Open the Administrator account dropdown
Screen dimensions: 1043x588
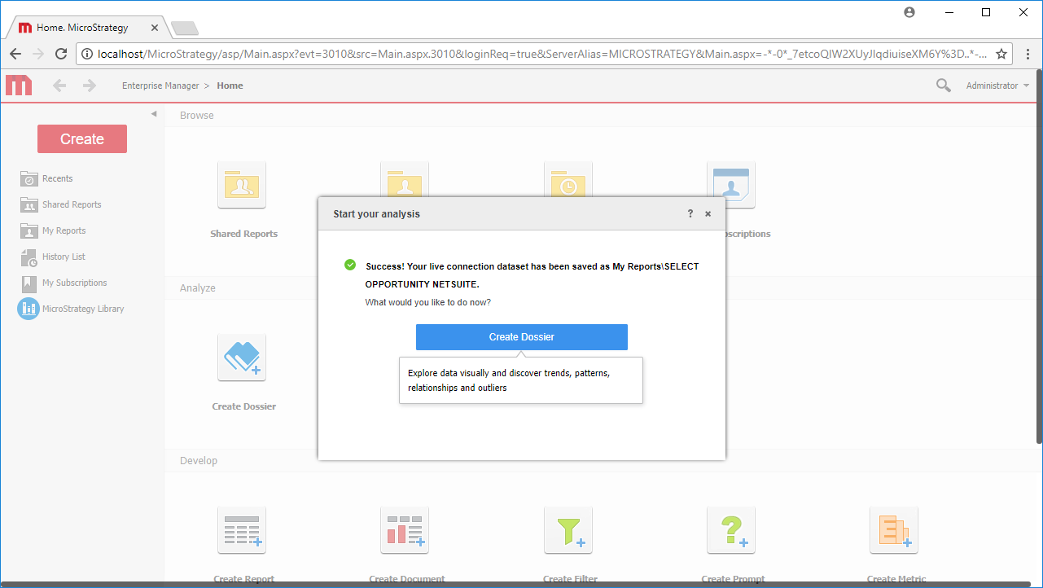[997, 85]
